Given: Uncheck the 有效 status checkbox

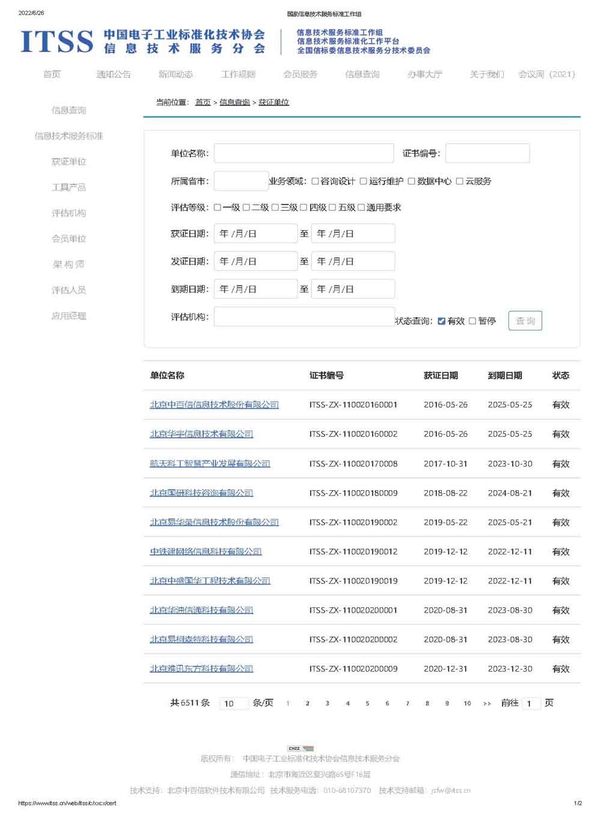Looking at the screenshot, I should 442,321.
